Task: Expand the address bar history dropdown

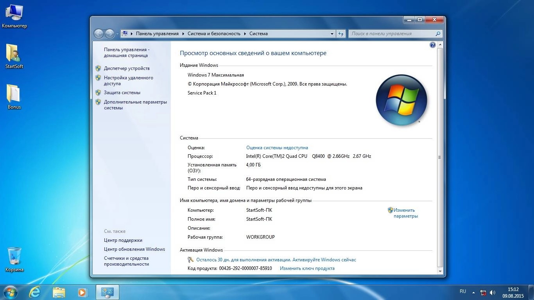Action: [x=332, y=34]
